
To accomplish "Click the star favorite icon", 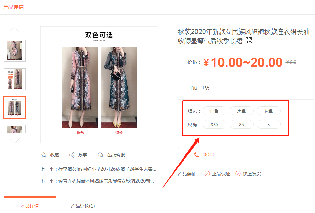I will (x=44, y=155).
